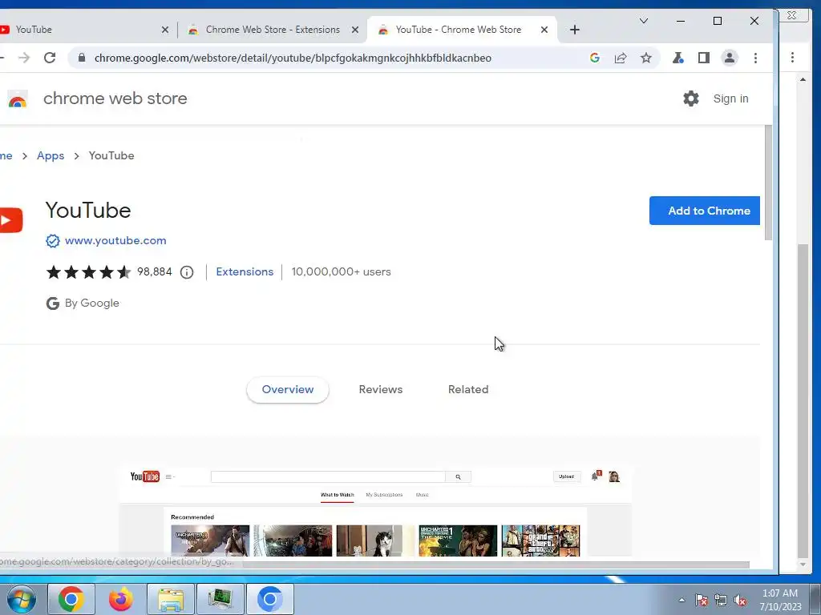Open the Extensions category link
Screen dimensions: 821x615
coord(245,272)
